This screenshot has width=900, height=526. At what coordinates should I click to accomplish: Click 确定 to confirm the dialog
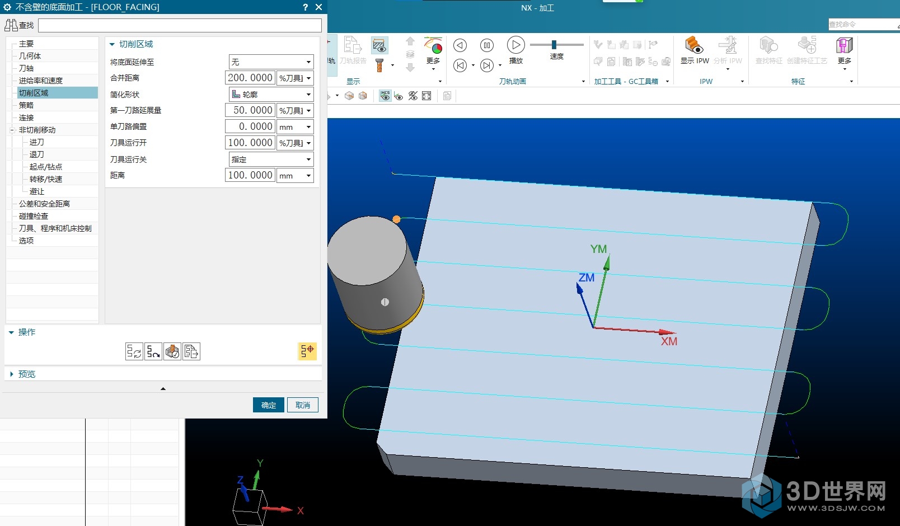(x=269, y=405)
